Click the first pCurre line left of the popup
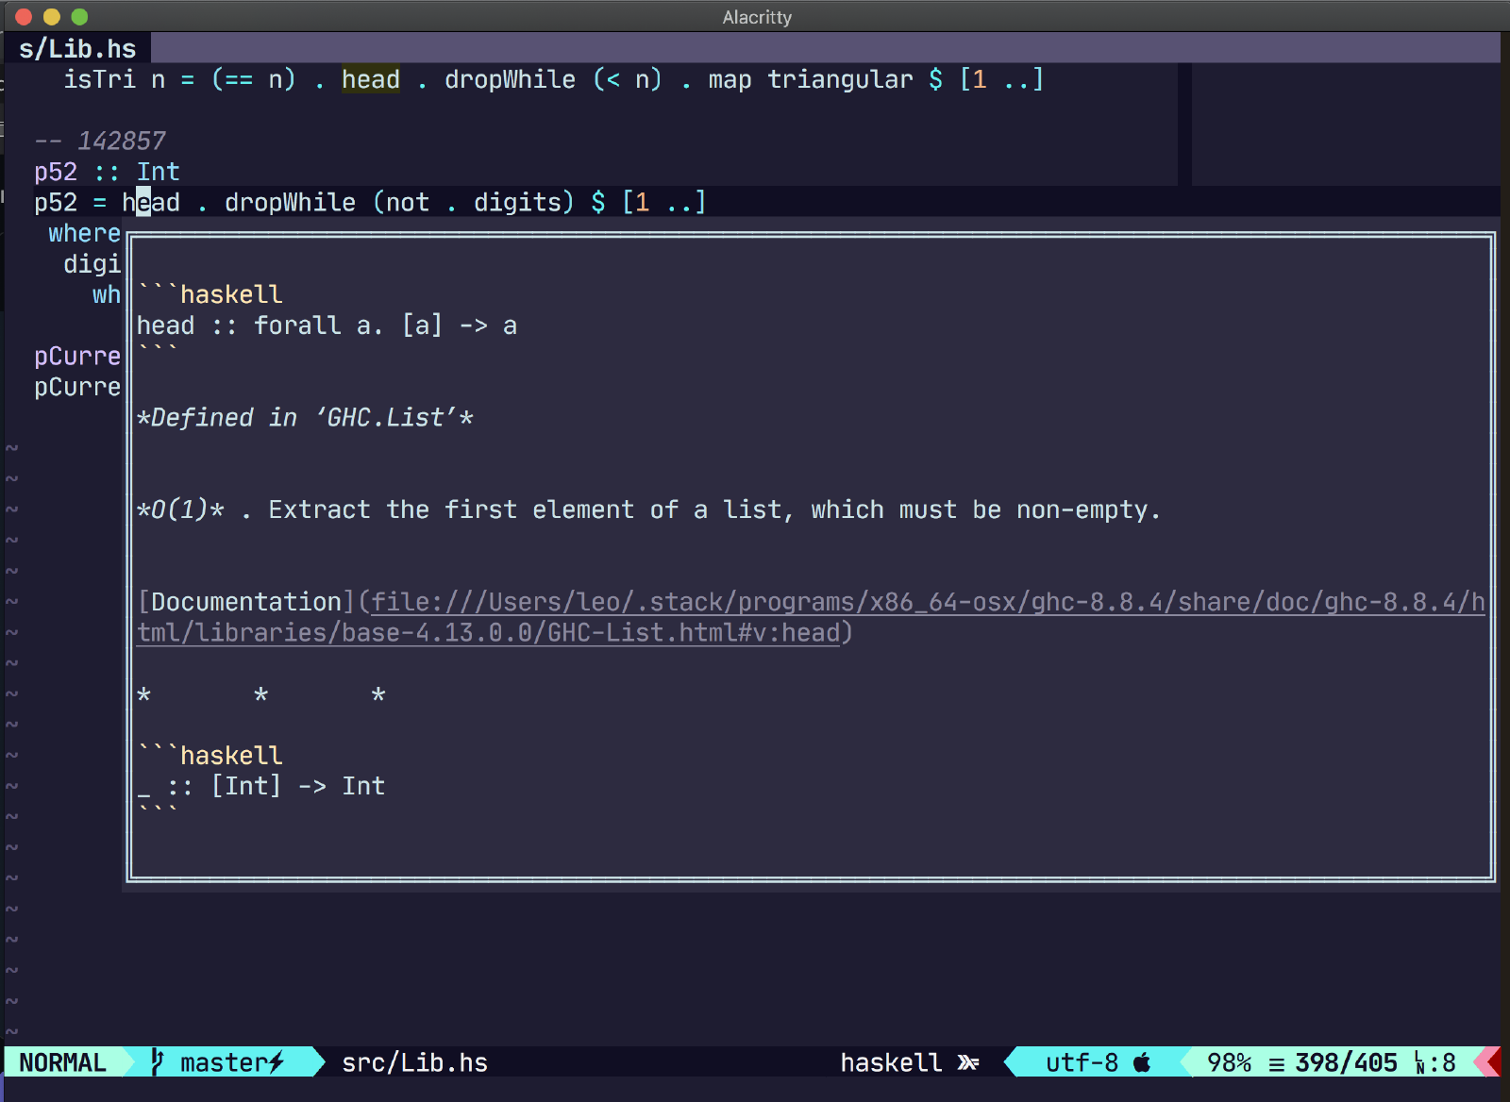The width and height of the screenshot is (1510, 1102). coord(77,356)
